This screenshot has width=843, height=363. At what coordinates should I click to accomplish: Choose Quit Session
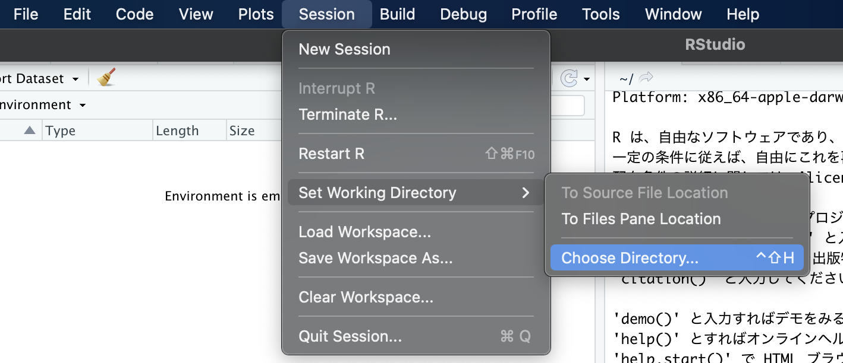click(x=350, y=336)
